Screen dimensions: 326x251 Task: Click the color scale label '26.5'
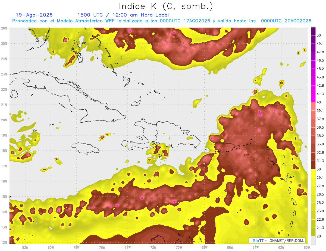[320, 194]
